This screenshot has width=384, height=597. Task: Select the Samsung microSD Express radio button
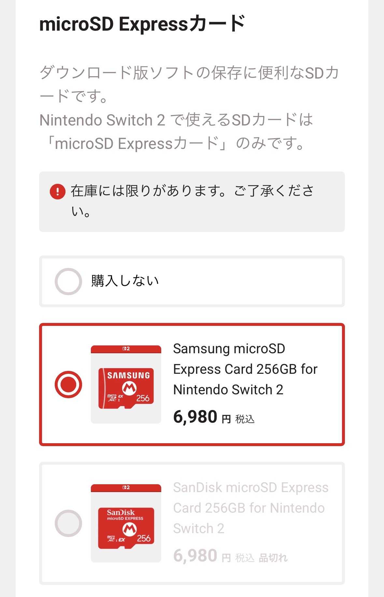point(68,384)
